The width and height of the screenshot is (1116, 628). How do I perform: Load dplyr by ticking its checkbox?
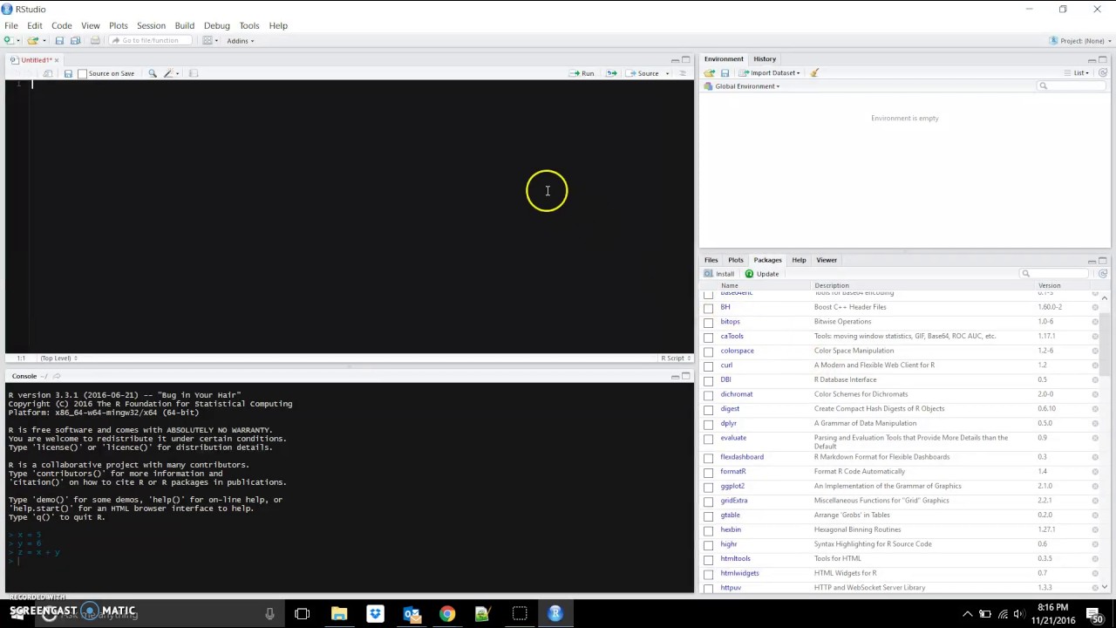point(709,424)
